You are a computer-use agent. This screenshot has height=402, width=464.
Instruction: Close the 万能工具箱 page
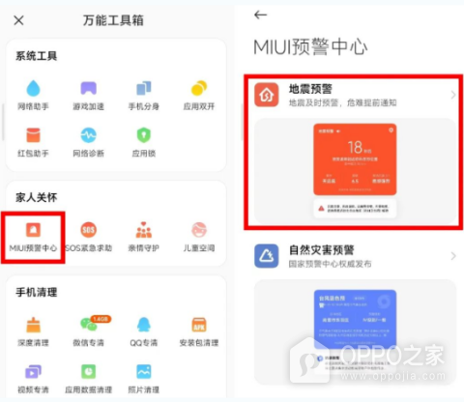pyautogui.click(x=18, y=20)
